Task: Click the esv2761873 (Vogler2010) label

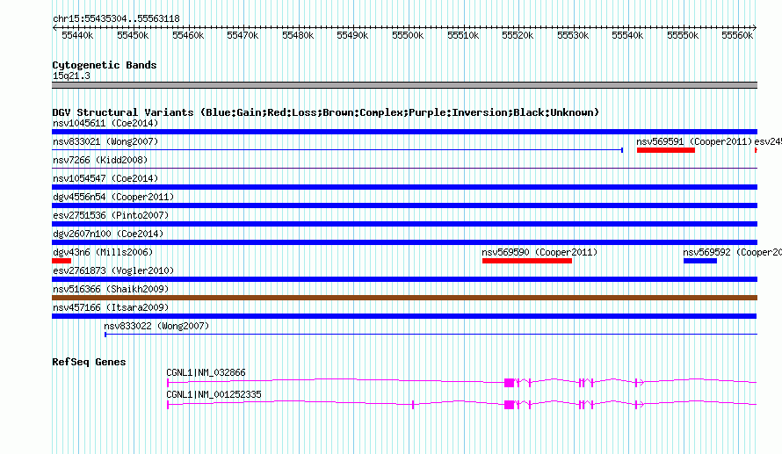Action: coord(113,270)
